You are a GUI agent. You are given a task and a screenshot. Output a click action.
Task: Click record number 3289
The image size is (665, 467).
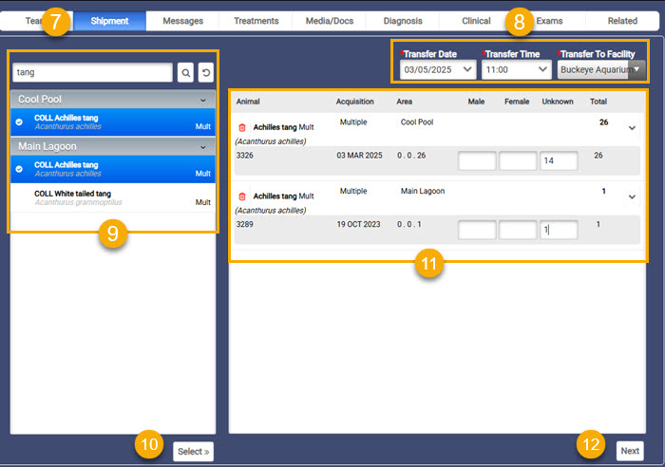(x=245, y=224)
